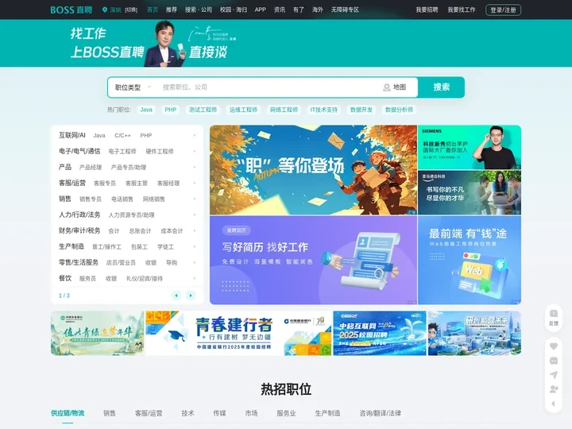Open the 海外 nav item
This screenshot has width=572, height=429.
pos(317,10)
